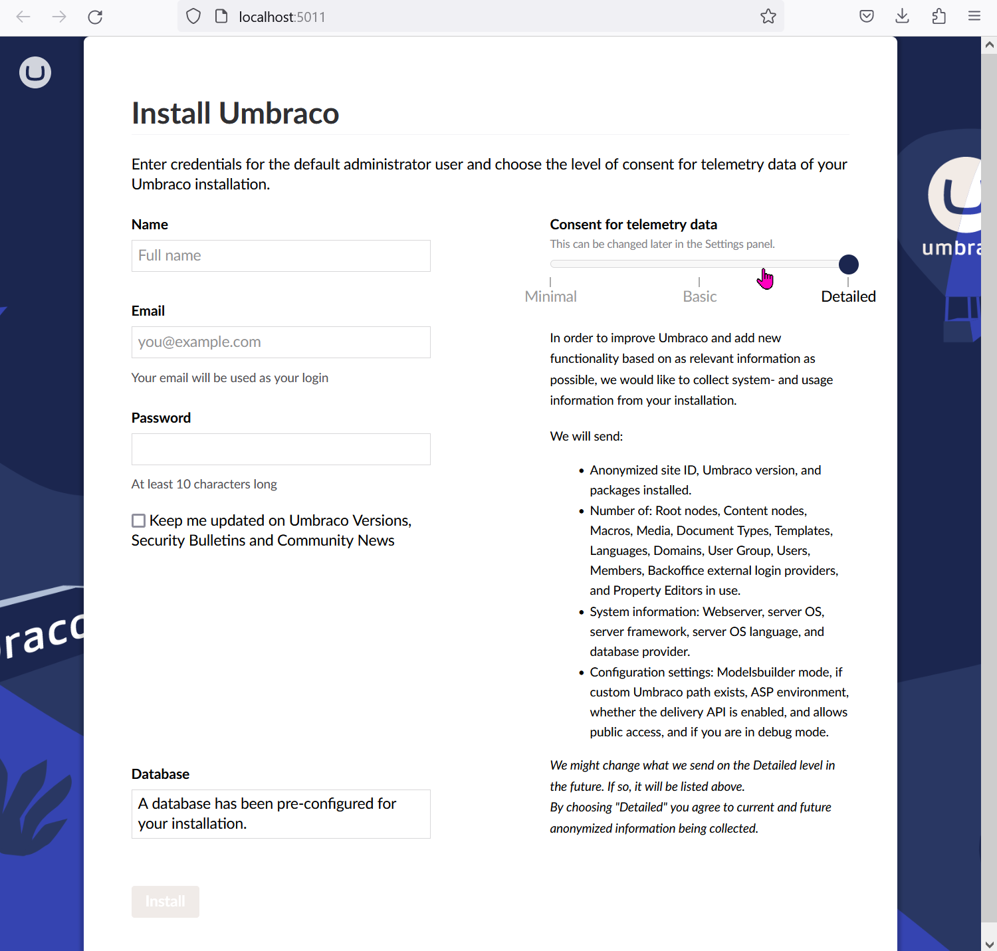This screenshot has width=997, height=951.
Task: Open the browser downloads icon
Action: 903,17
